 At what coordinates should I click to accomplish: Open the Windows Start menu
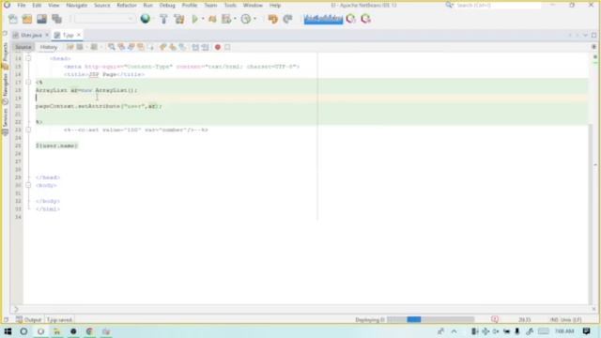8,331
